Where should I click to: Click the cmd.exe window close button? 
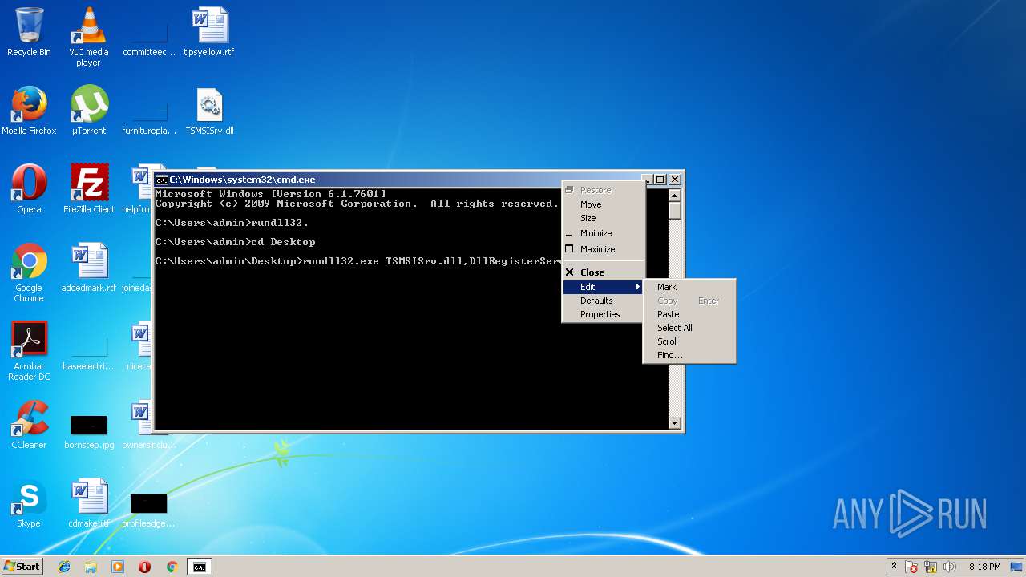coord(675,180)
